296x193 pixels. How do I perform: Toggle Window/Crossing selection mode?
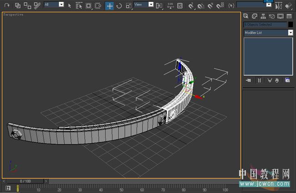click(98, 5)
